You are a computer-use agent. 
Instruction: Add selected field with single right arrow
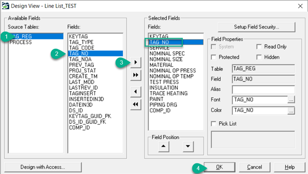click(x=136, y=62)
